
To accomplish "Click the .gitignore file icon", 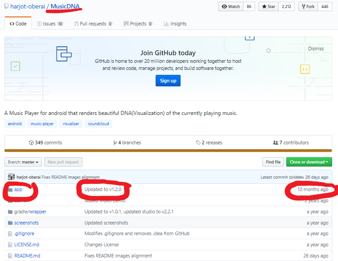I will tap(10, 234).
